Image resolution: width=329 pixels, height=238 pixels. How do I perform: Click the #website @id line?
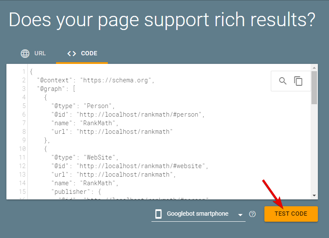tap(130, 166)
